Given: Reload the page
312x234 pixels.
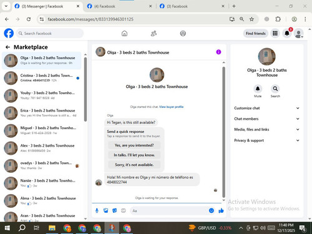Looking at the screenshot, I should click(29, 19).
